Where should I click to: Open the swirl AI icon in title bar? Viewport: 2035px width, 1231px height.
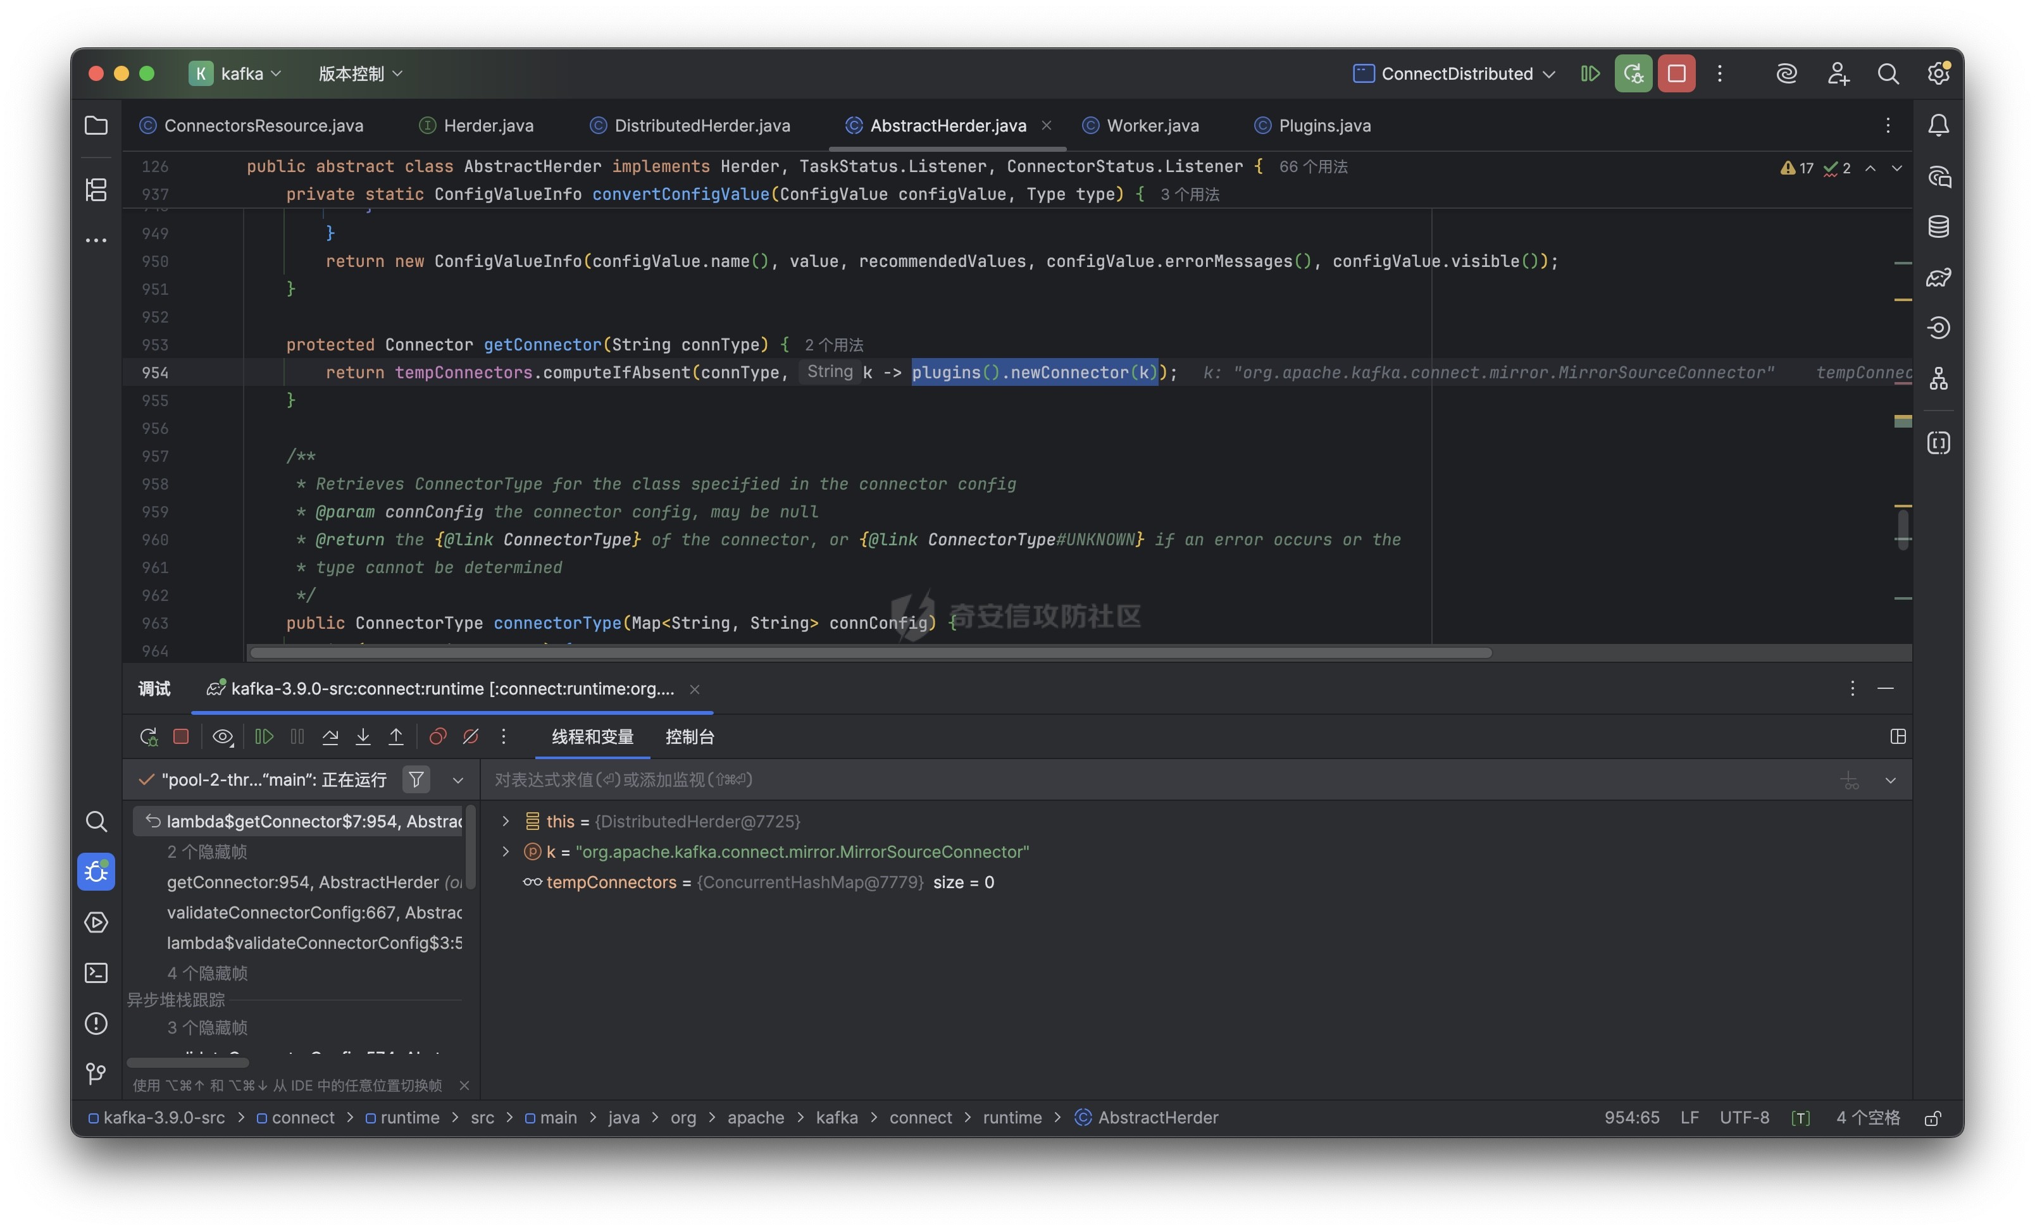[1786, 73]
